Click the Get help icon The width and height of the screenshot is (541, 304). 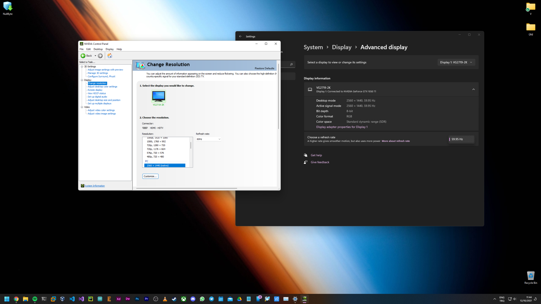pyautogui.click(x=306, y=155)
